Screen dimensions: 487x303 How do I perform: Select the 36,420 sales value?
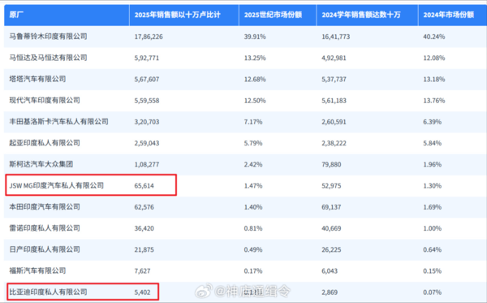[144, 228]
